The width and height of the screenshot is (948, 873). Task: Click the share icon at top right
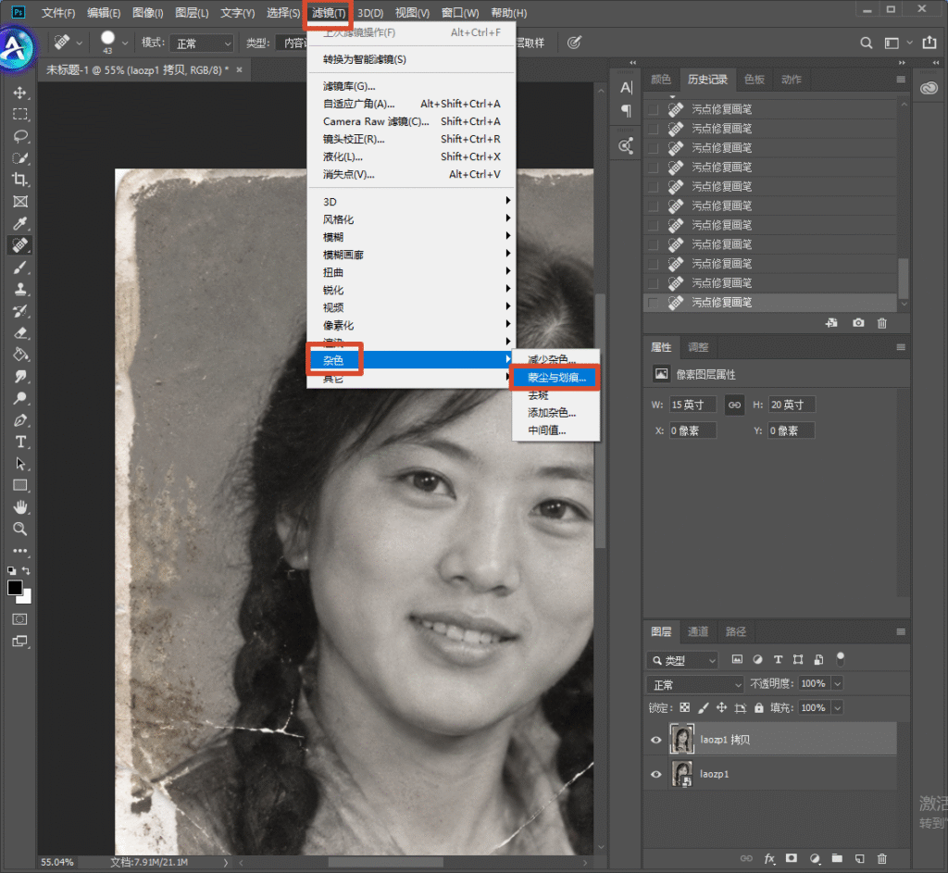(929, 43)
